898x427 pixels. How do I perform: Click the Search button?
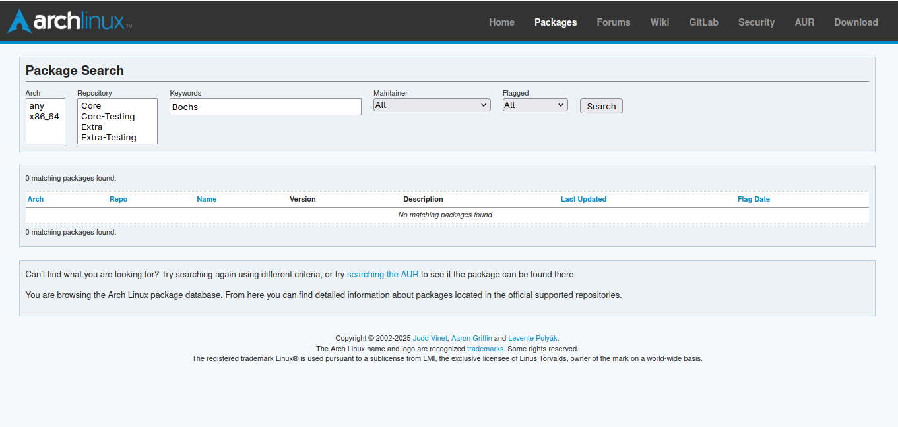coord(601,106)
